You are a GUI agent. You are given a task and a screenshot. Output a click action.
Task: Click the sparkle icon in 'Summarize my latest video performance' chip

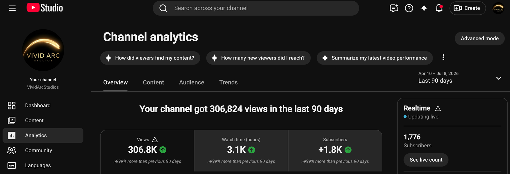325,58
